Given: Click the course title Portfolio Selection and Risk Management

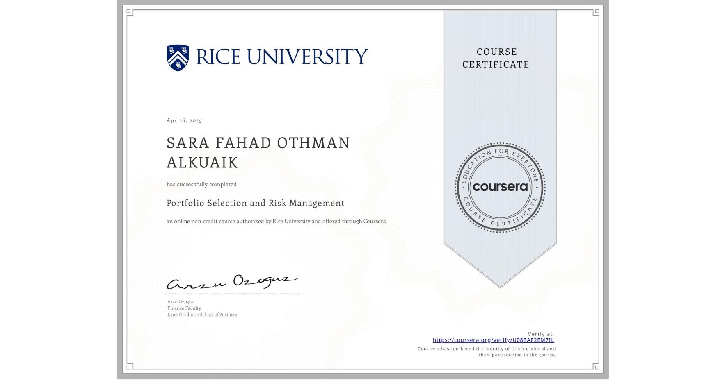Looking at the screenshot, I should pos(255,203).
